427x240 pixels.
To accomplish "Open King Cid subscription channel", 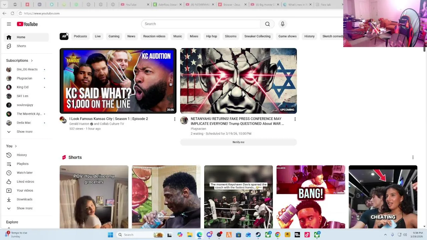I will click(x=27, y=87).
